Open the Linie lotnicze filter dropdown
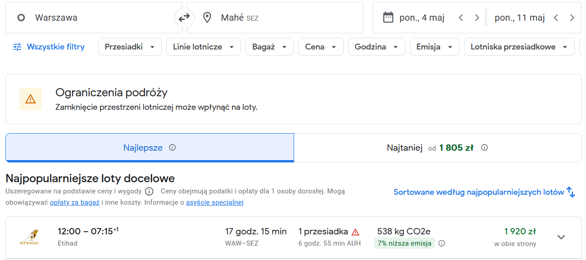The height and width of the screenshot is (260, 586). pos(204,47)
